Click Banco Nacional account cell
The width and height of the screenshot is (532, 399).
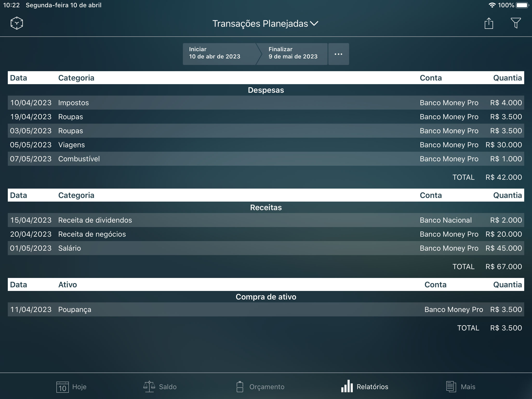[445, 220]
